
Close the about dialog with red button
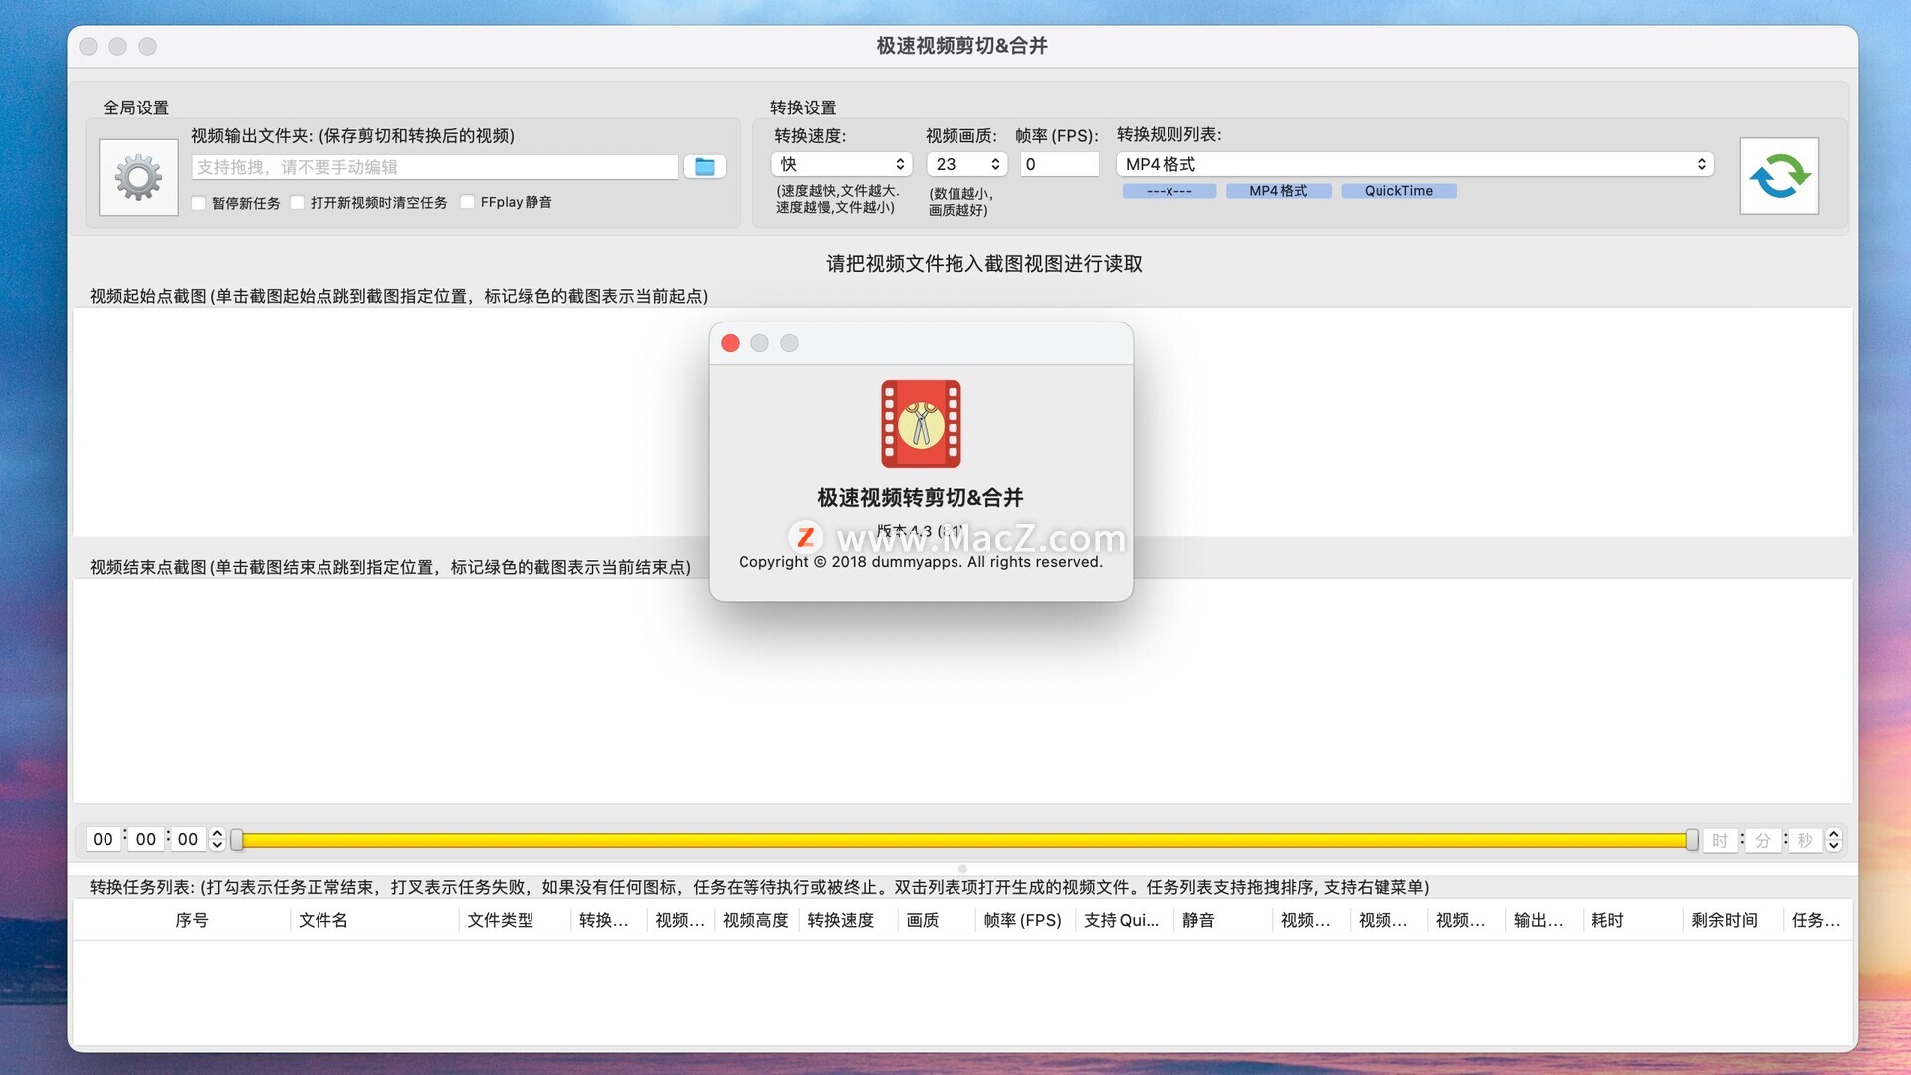[x=730, y=343]
